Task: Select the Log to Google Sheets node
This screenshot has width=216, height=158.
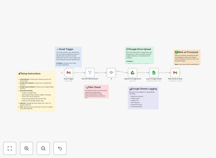Action: tap(154, 73)
